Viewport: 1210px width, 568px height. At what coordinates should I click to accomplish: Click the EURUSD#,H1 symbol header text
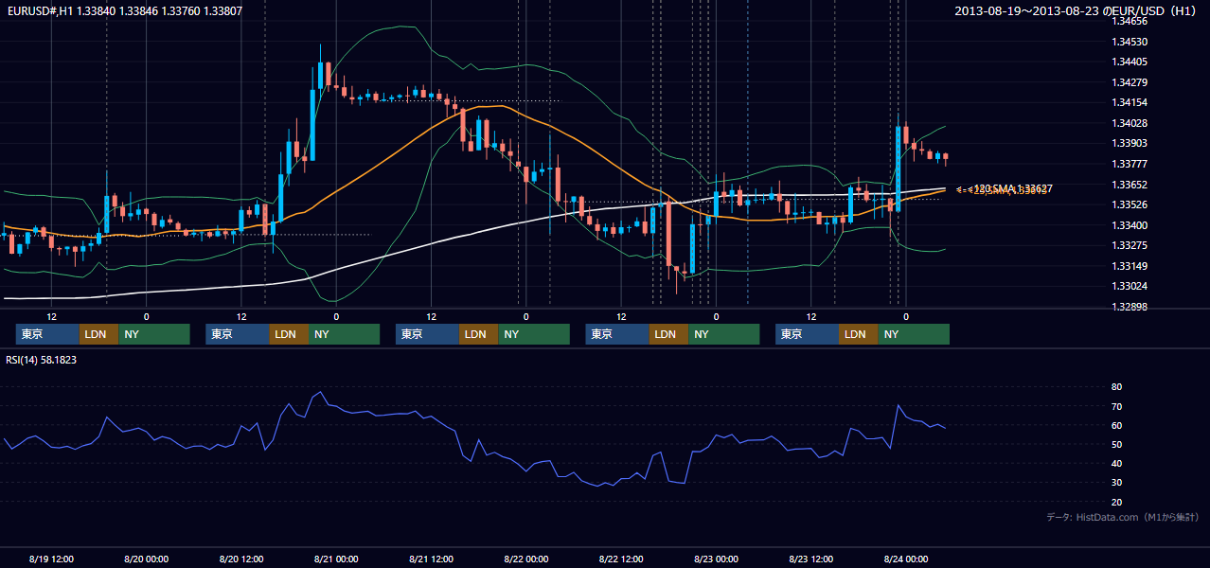124,10
